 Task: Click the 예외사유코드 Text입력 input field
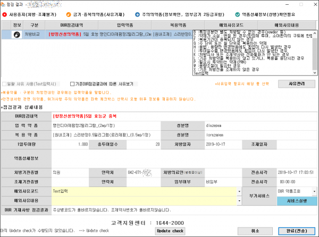point(144,190)
